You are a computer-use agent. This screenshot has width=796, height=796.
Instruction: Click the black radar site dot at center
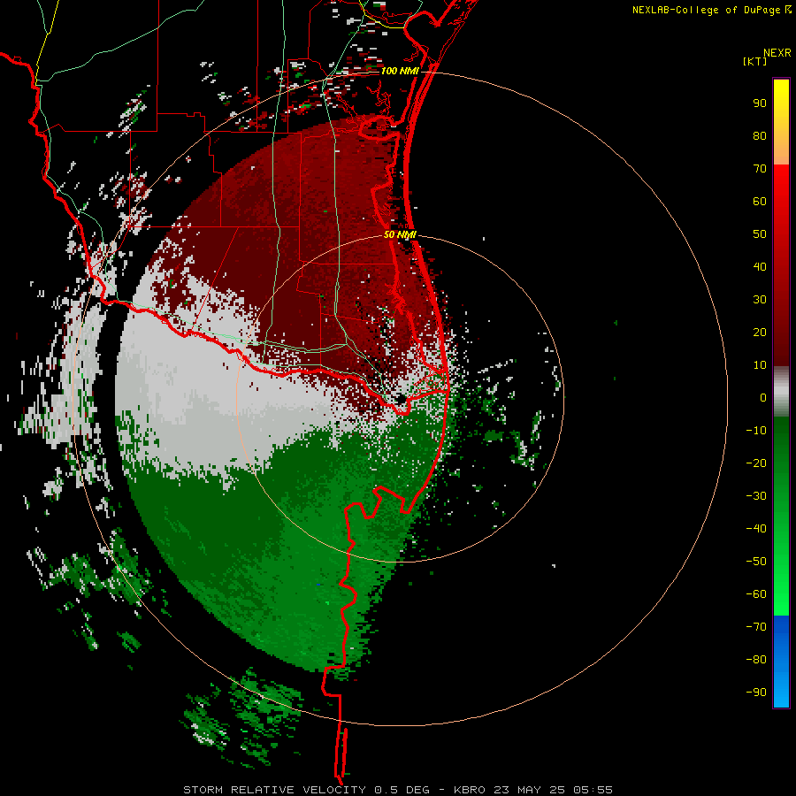point(402,399)
